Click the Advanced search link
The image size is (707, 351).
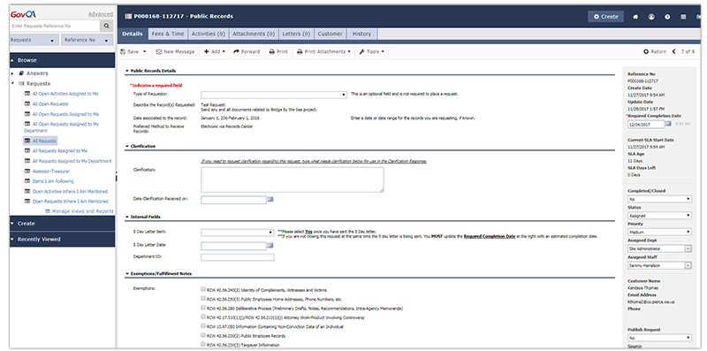[101, 14]
